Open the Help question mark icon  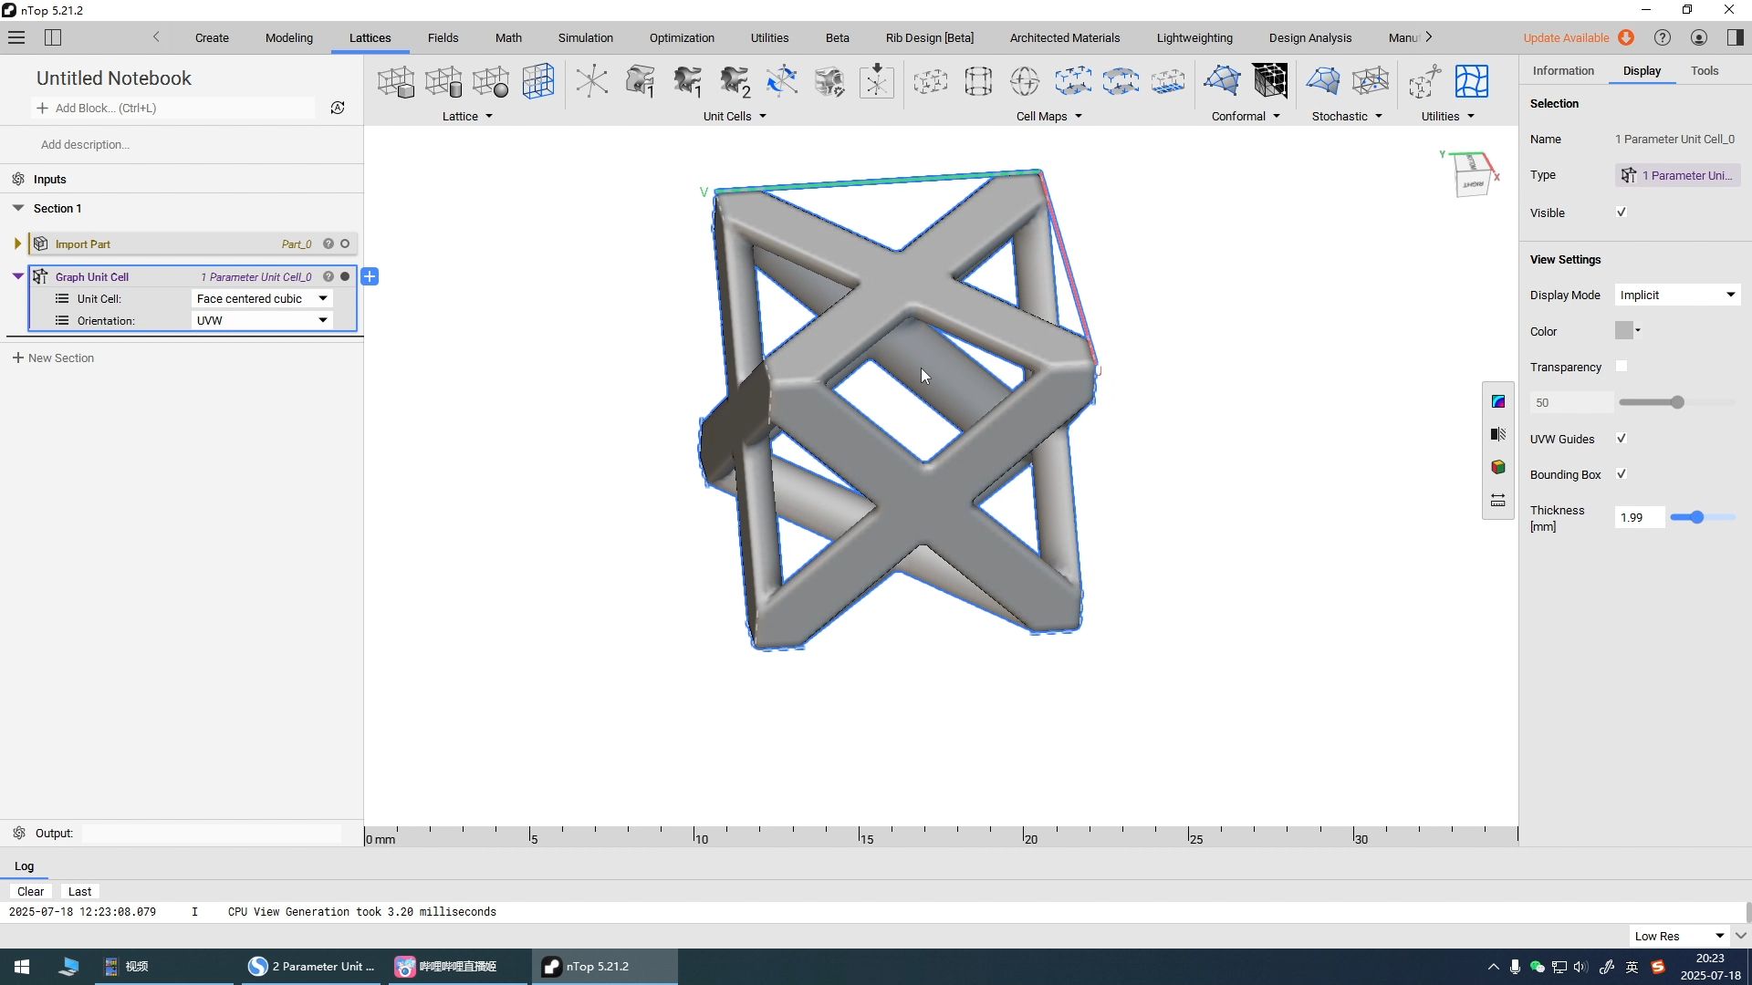tap(1663, 37)
